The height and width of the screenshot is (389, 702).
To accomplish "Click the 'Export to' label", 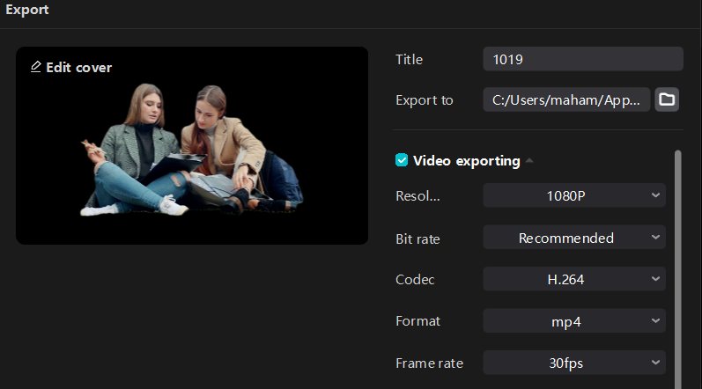I will [x=425, y=100].
